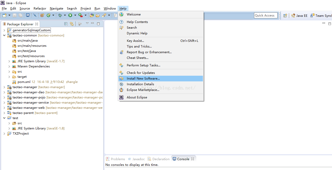Switch to the Java EE perspective
332x170 pixels.
299,16
